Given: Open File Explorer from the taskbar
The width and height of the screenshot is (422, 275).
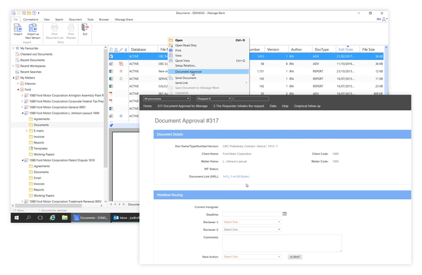Looking at the screenshot, I should coord(64,217).
